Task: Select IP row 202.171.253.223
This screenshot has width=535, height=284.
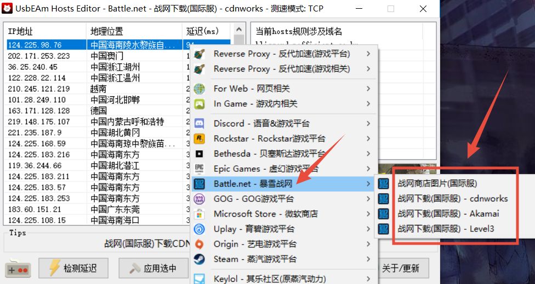Action: click(x=98, y=56)
